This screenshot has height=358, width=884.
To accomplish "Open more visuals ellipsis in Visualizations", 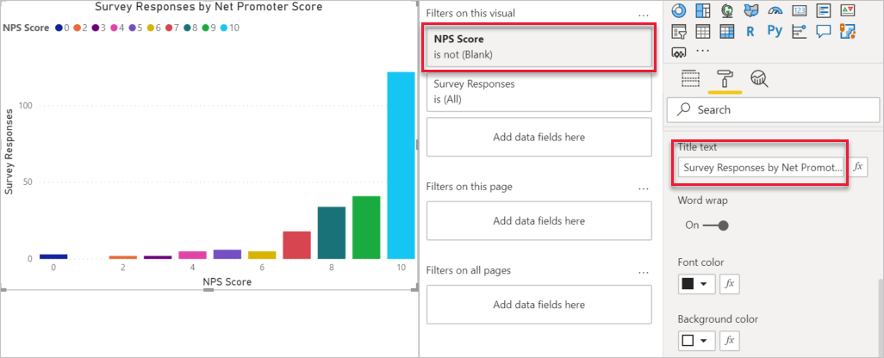I will (x=702, y=51).
